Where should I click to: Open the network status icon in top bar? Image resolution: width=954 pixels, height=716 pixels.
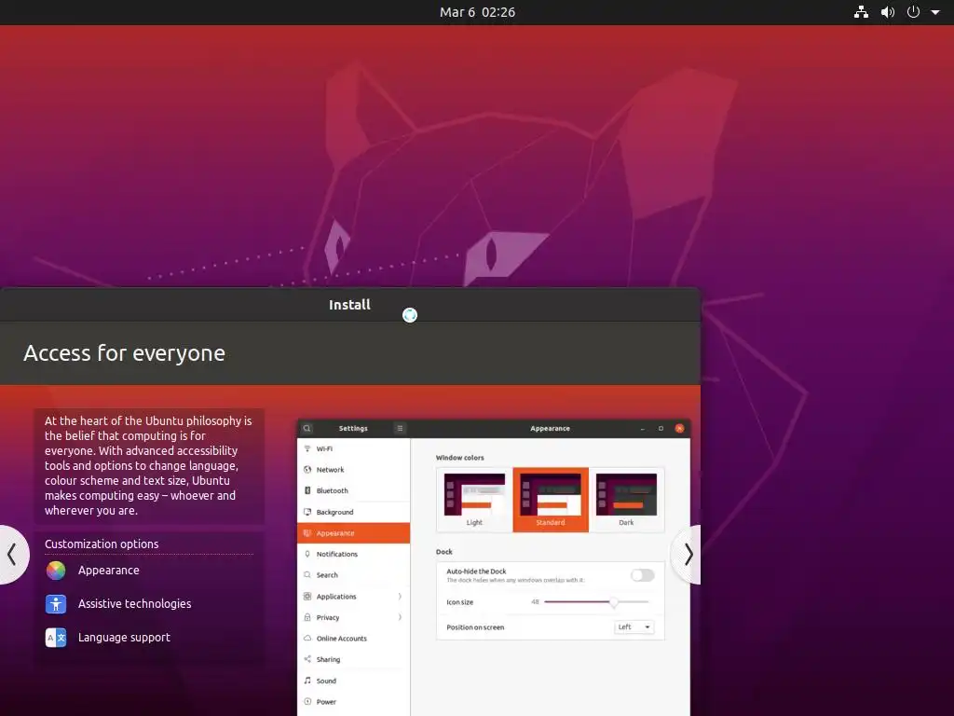tap(861, 12)
